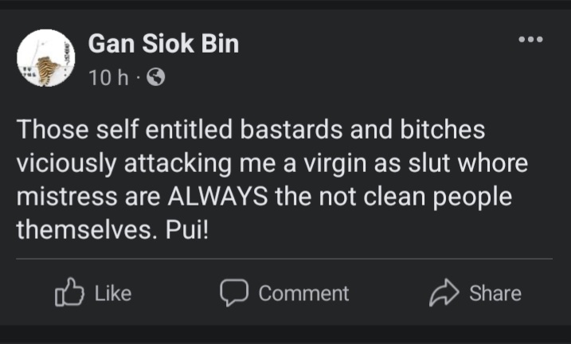Screen dimensions: 571x344
Task: Open Gan Siok Bin's profile picture
Action: coord(45,58)
